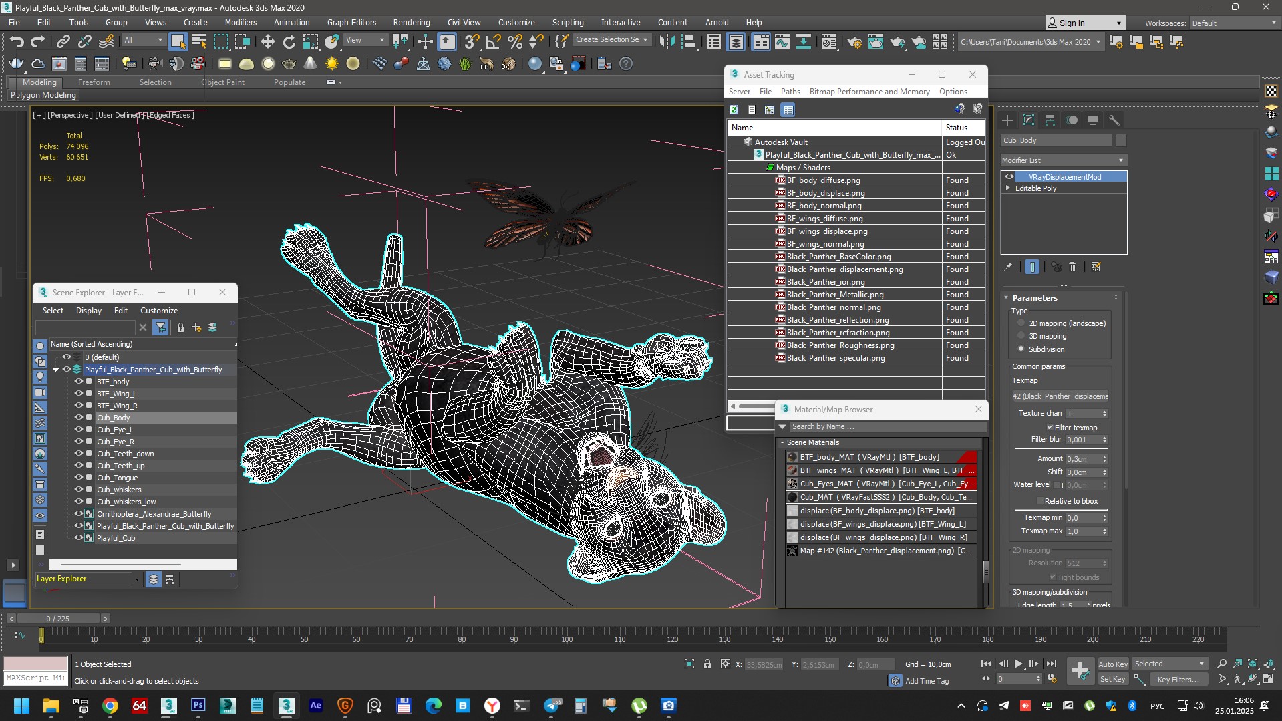This screenshot has width=1282, height=721.
Task: Select Subdivision radio button
Action: [1021, 349]
